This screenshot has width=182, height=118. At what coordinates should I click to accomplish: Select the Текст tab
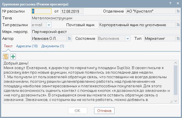tap(8, 46)
